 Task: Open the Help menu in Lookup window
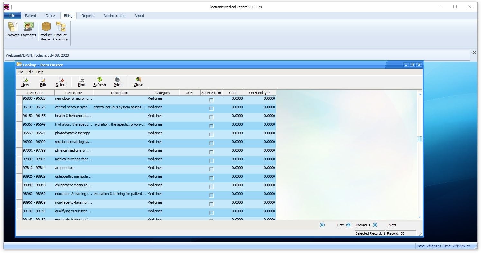pyautogui.click(x=40, y=72)
